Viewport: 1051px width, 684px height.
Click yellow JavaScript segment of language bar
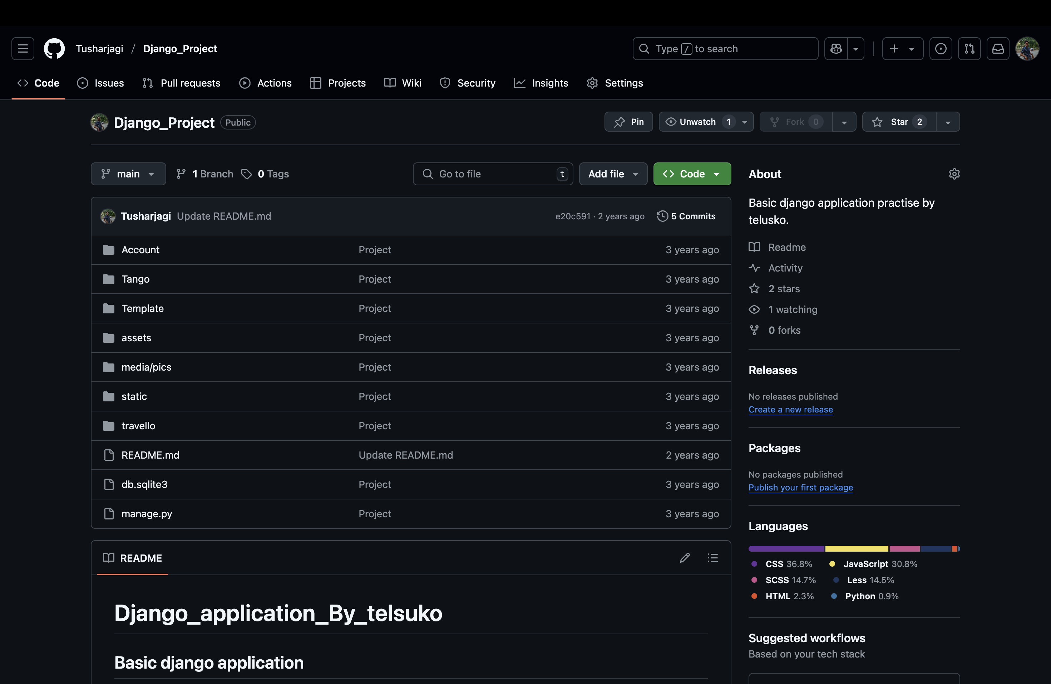pyautogui.click(x=857, y=549)
